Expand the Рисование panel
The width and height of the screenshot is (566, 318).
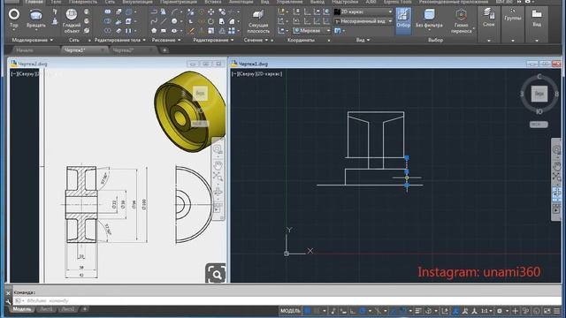[166, 40]
